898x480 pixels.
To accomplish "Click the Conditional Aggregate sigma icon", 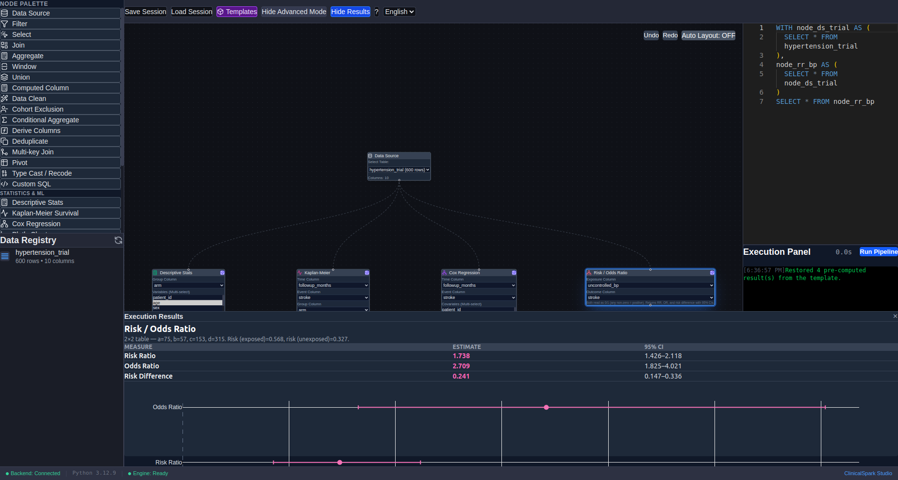I will pyautogui.click(x=4, y=120).
